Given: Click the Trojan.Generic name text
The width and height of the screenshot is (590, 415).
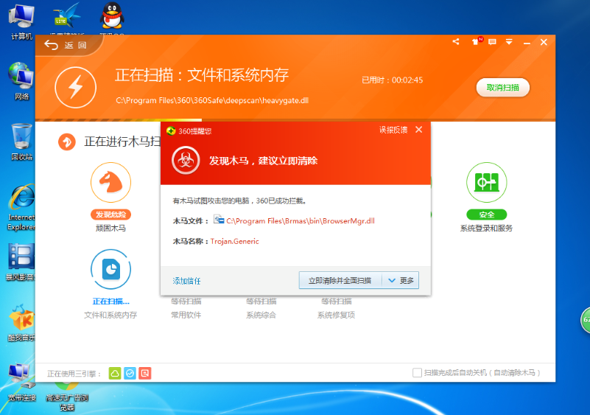Looking at the screenshot, I should point(235,241).
